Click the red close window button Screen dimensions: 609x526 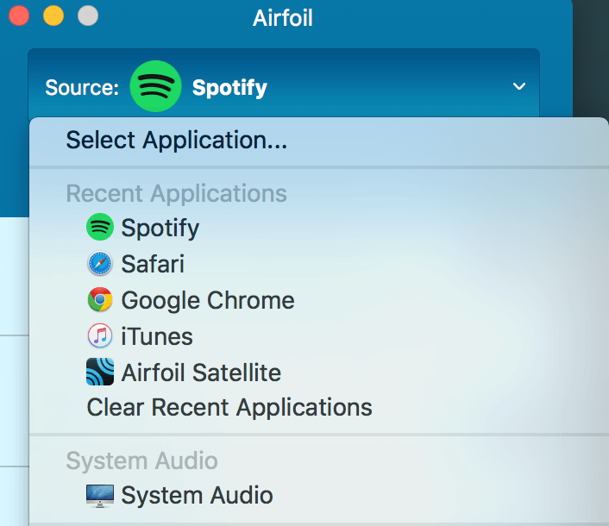(x=19, y=16)
